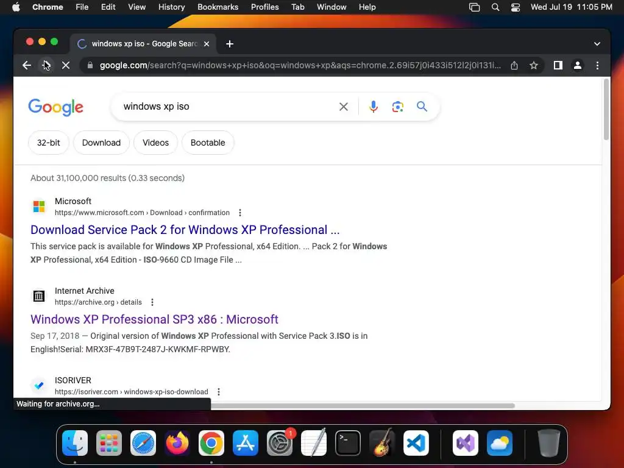
Task: Open Launchpad from the Dock
Action: click(109, 443)
